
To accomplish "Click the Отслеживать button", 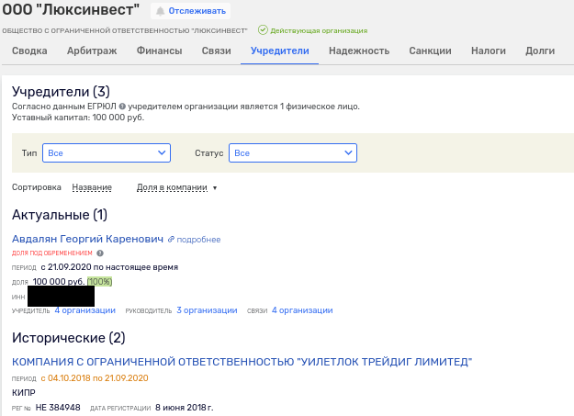I will tap(190, 11).
